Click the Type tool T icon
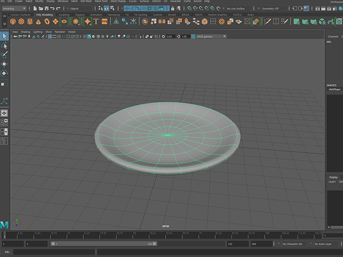This screenshot has height=257, width=343. point(96,21)
